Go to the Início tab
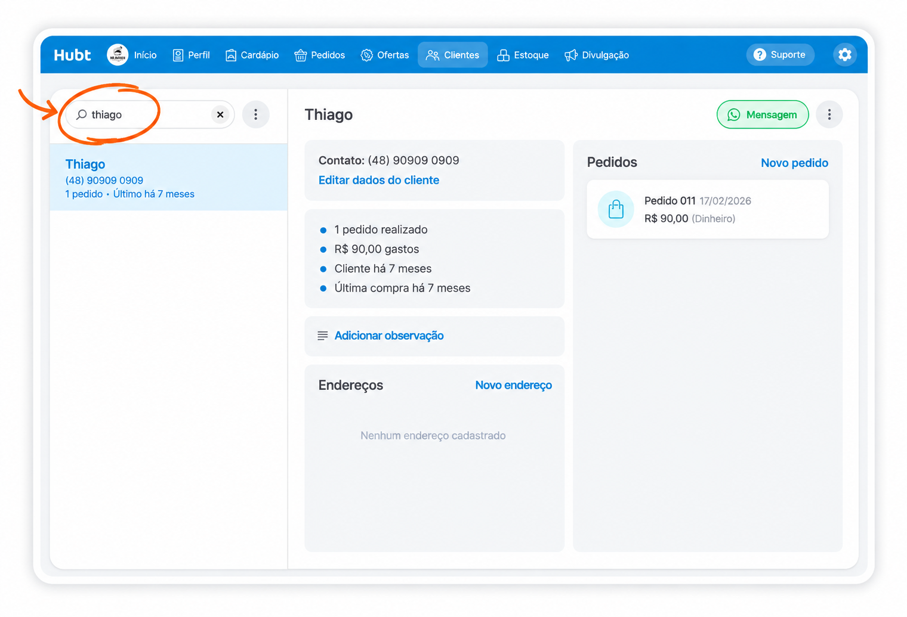Image resolution: width=907 pixels, height=617 pixels. [145, 55]
